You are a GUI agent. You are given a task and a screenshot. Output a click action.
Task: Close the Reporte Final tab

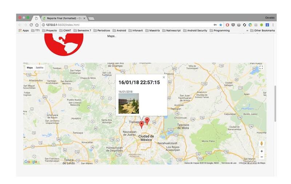point(84,18)
